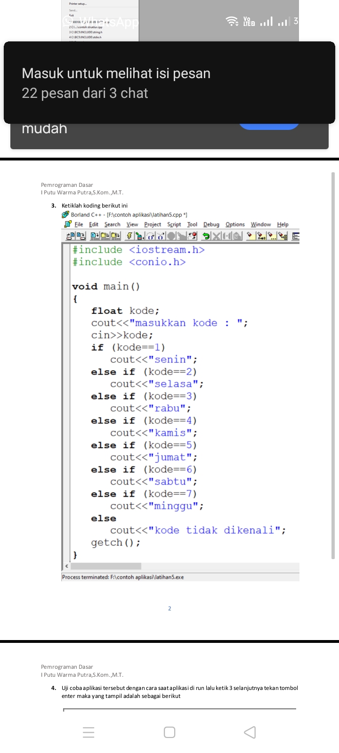Click the rightmost Borland toolbar icon
Image resolution: width=339 pixels, height=753 pixels.
click(295, 236)
